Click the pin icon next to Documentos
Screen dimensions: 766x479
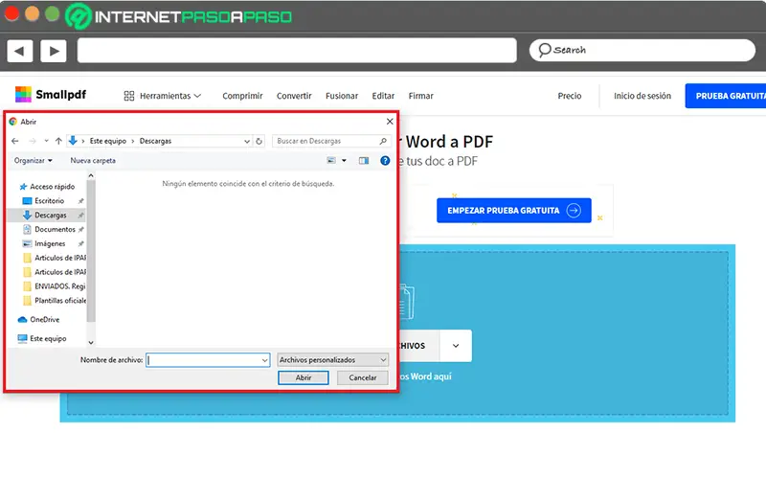point(80,229)
